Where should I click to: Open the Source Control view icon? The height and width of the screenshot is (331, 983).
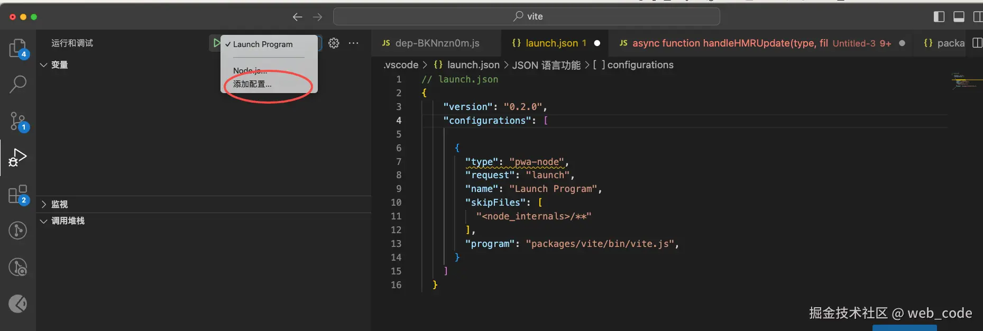(x=18, y=122)
